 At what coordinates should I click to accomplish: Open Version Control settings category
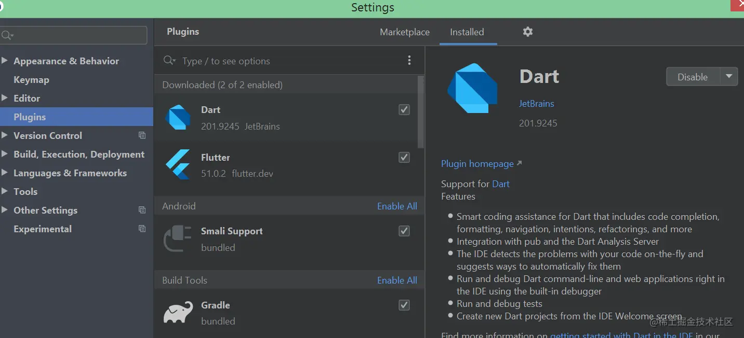tap(48, 136)
